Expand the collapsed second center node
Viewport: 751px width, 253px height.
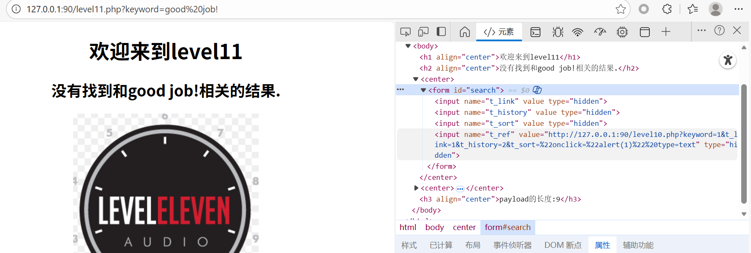pos(416,188)
